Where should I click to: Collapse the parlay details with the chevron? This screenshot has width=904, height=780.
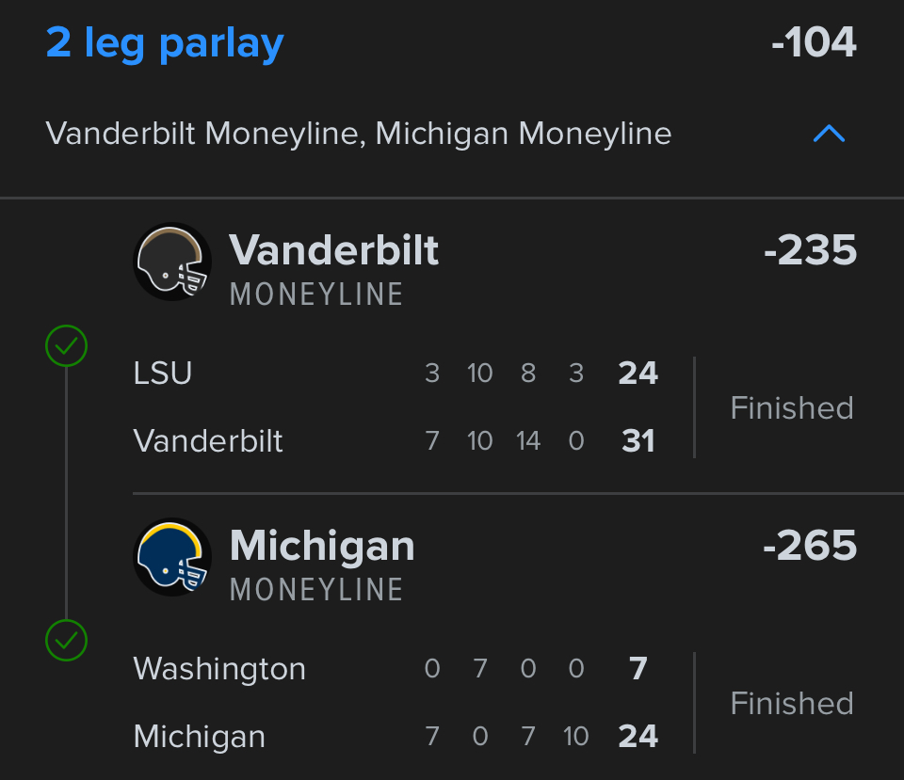pos(829,135)
